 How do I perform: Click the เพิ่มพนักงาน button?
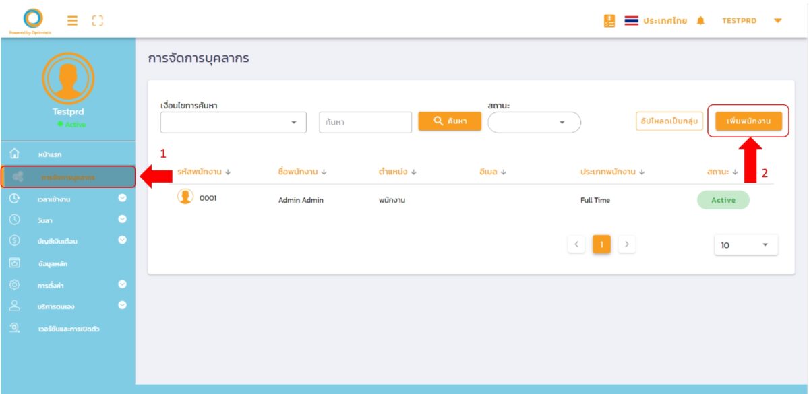tap(748, 121)
